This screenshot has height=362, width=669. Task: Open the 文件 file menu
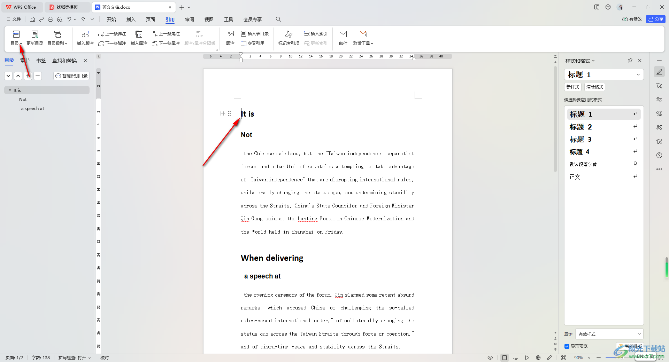point(14,19)
